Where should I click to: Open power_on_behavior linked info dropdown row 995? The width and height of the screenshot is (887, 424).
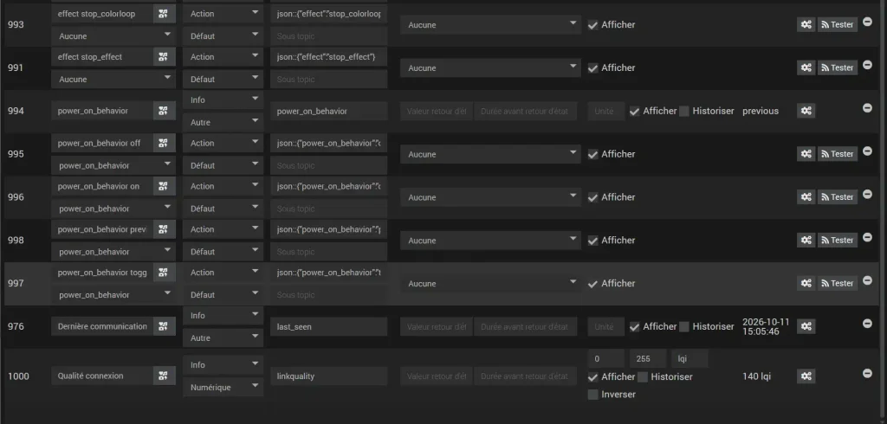(x=113, y=165)
